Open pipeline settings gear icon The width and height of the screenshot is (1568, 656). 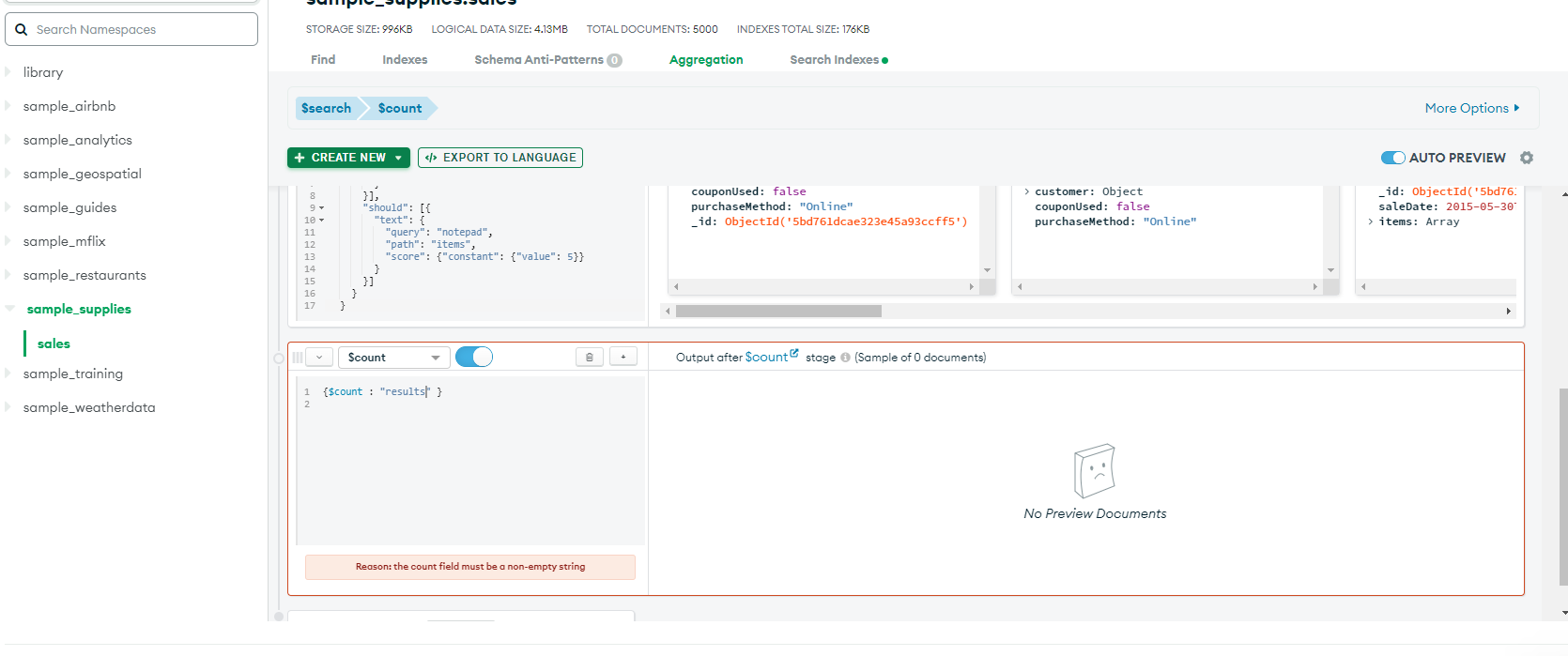click(x=1527, y=158)
